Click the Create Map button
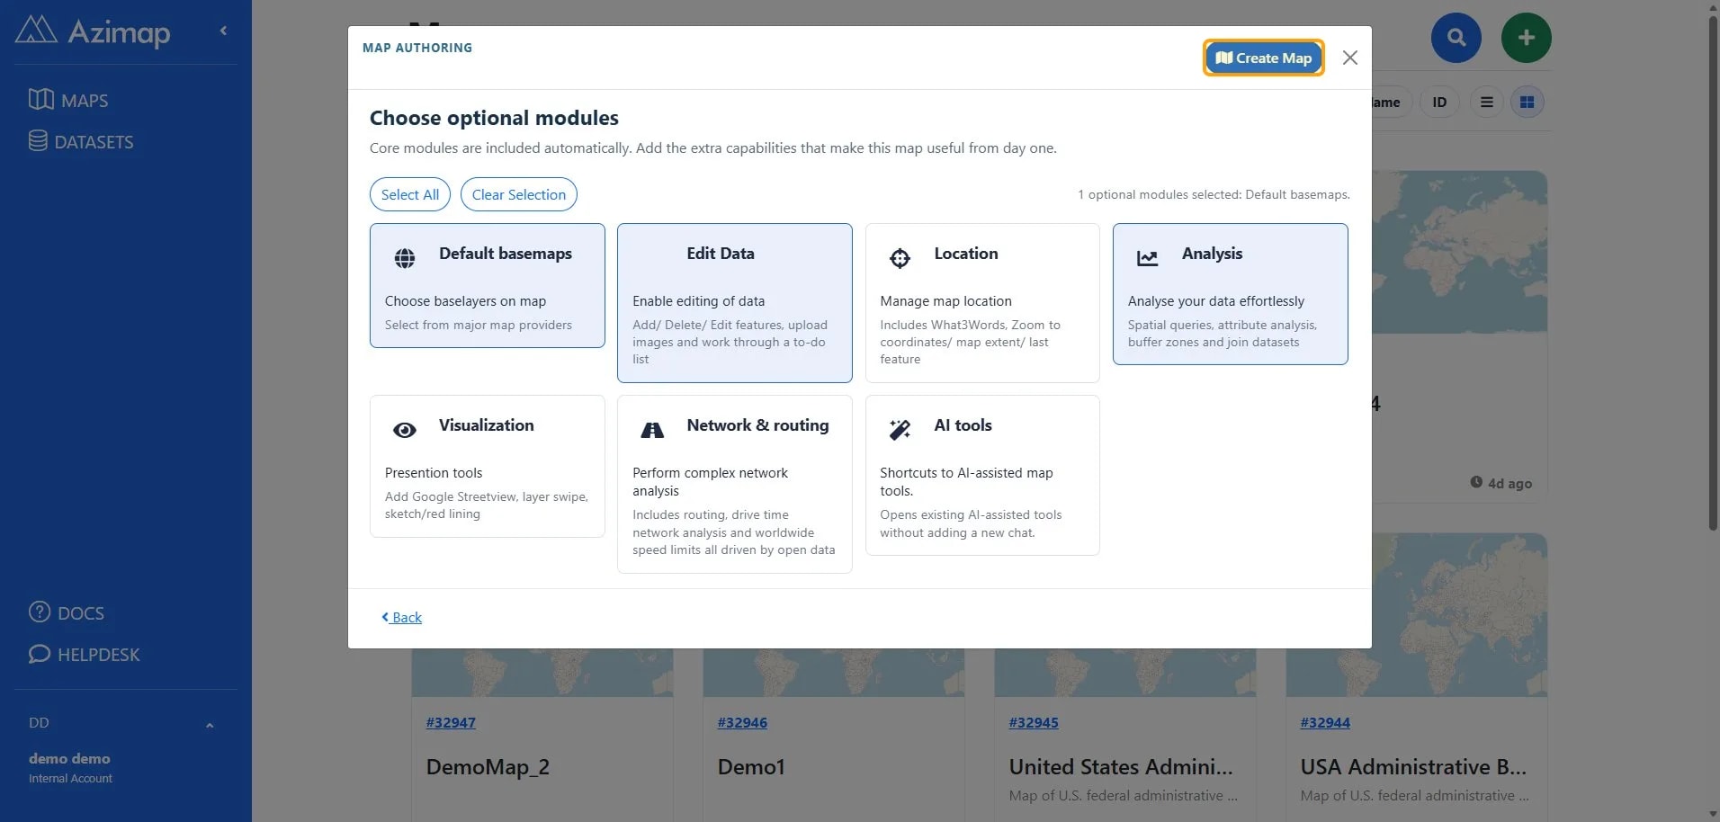 click(x=1263, y=58)
